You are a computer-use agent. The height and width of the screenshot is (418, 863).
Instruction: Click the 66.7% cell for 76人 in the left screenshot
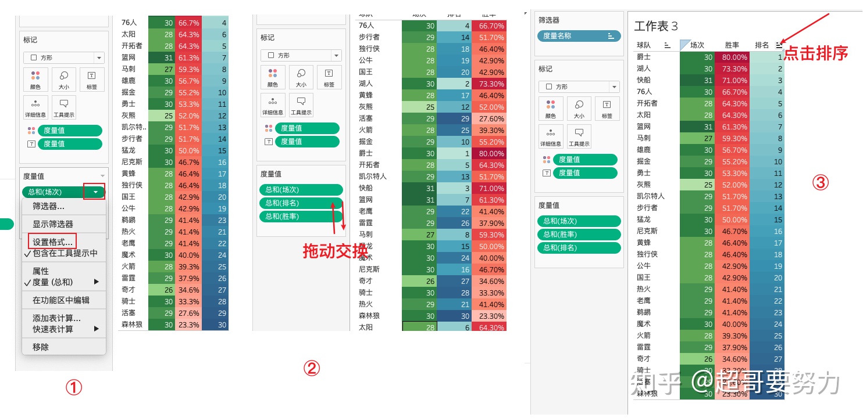coord(188,23)
